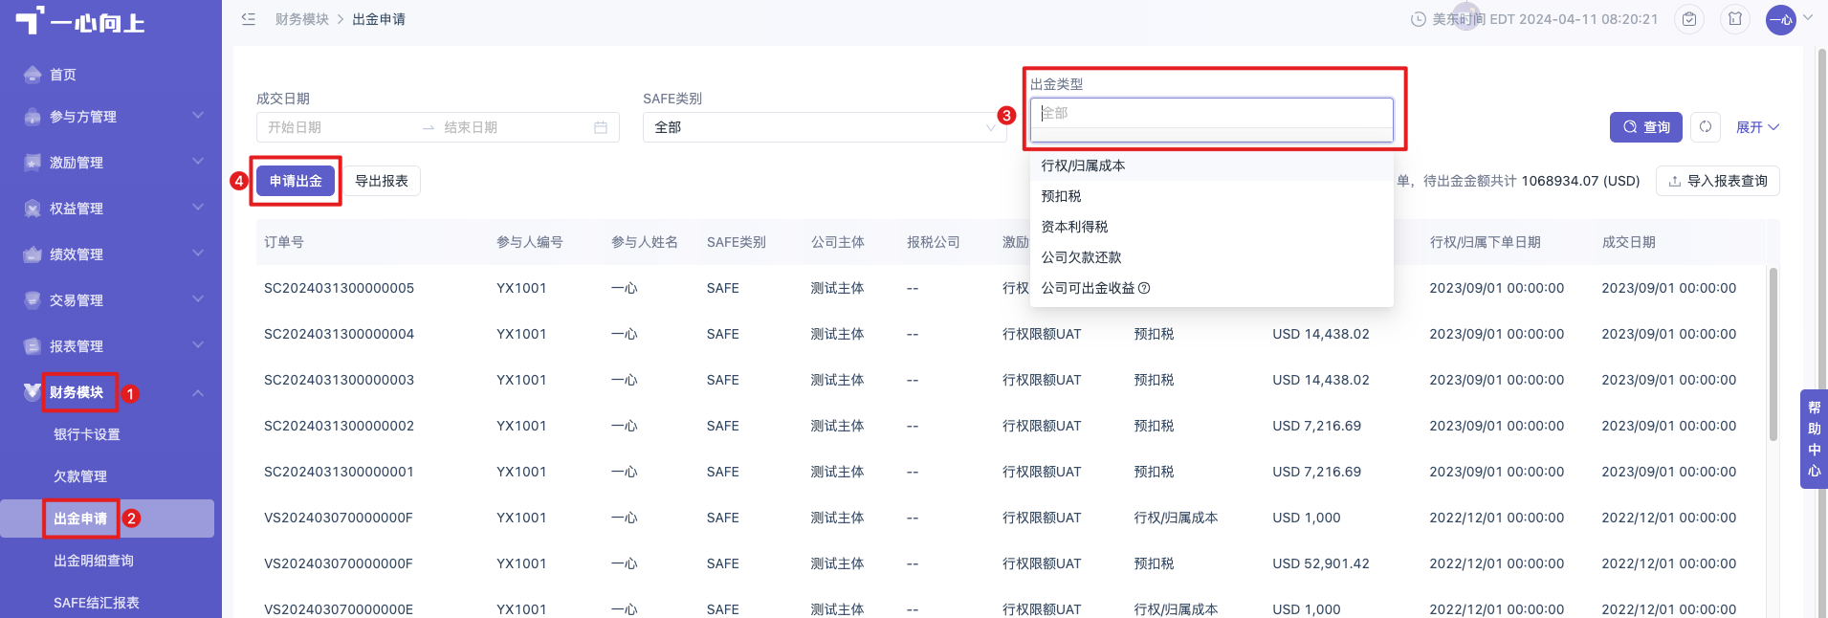Image resolution: width=1828 pixels, height=618 pixels.
Task: Click the 激励管理 sidebar icon
Action: pos(33,163)
